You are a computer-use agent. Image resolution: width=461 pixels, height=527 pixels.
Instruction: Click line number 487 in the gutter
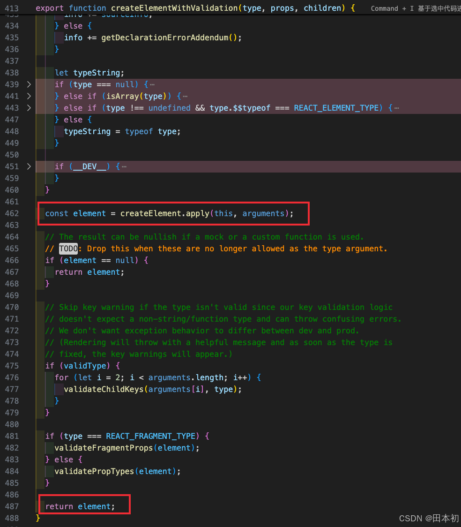[12, 506]
